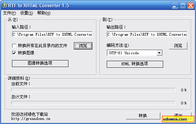Click the 编码方法(E) label
Image resolution: width=196 pixels, height=124 pixels.
click(x=118, y=45)
